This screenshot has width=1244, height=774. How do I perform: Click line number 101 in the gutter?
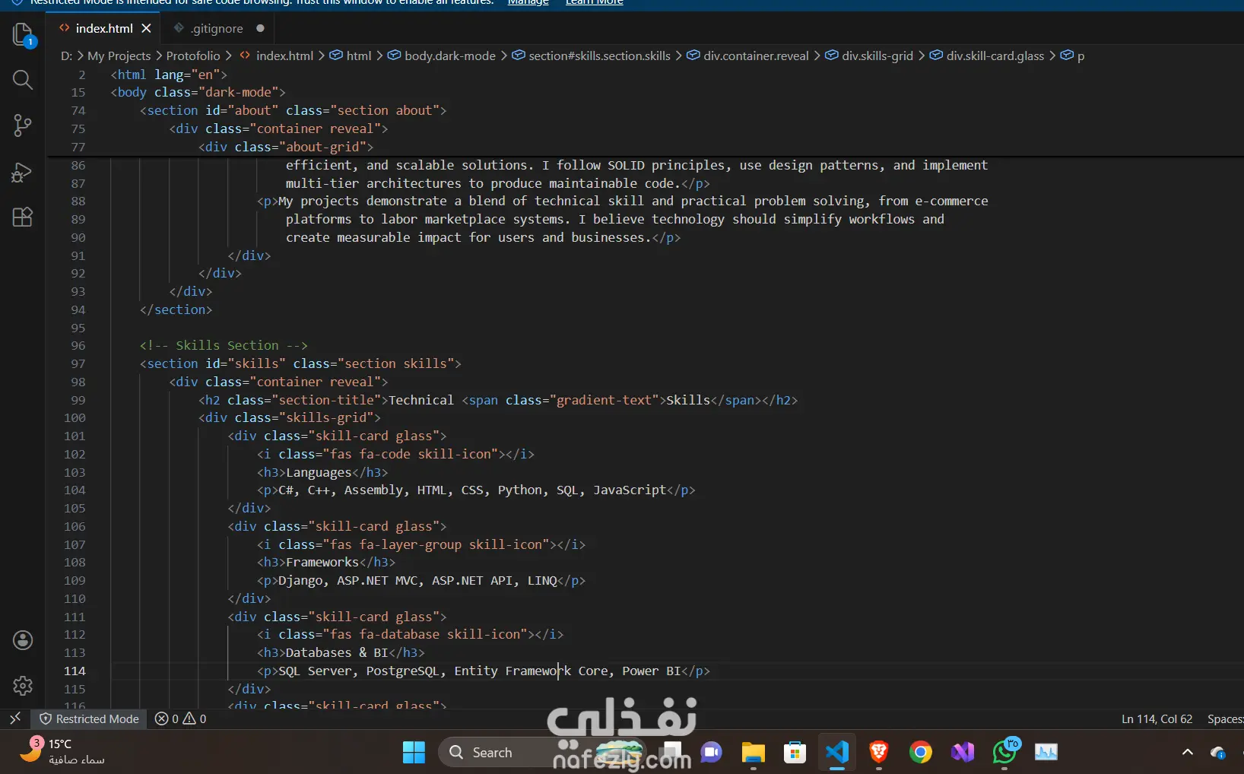[x=75, y=436]
